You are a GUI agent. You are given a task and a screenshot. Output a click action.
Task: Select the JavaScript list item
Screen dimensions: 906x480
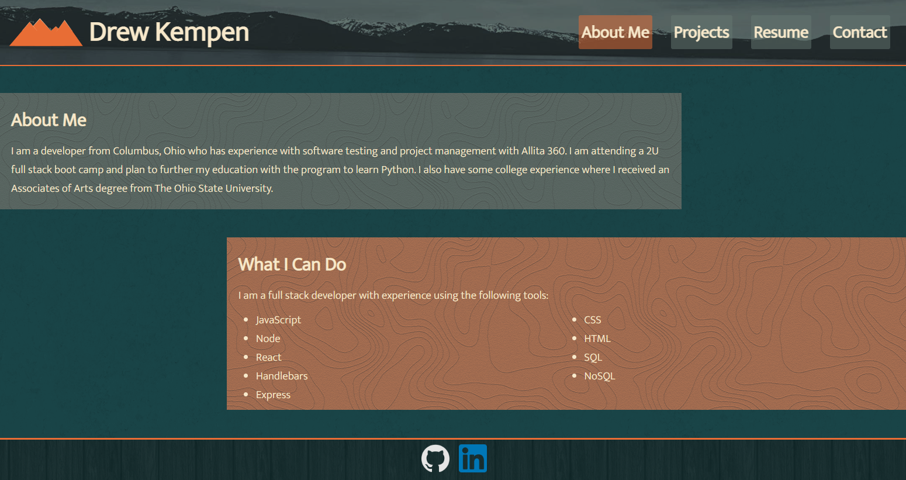tap(278, 320)
